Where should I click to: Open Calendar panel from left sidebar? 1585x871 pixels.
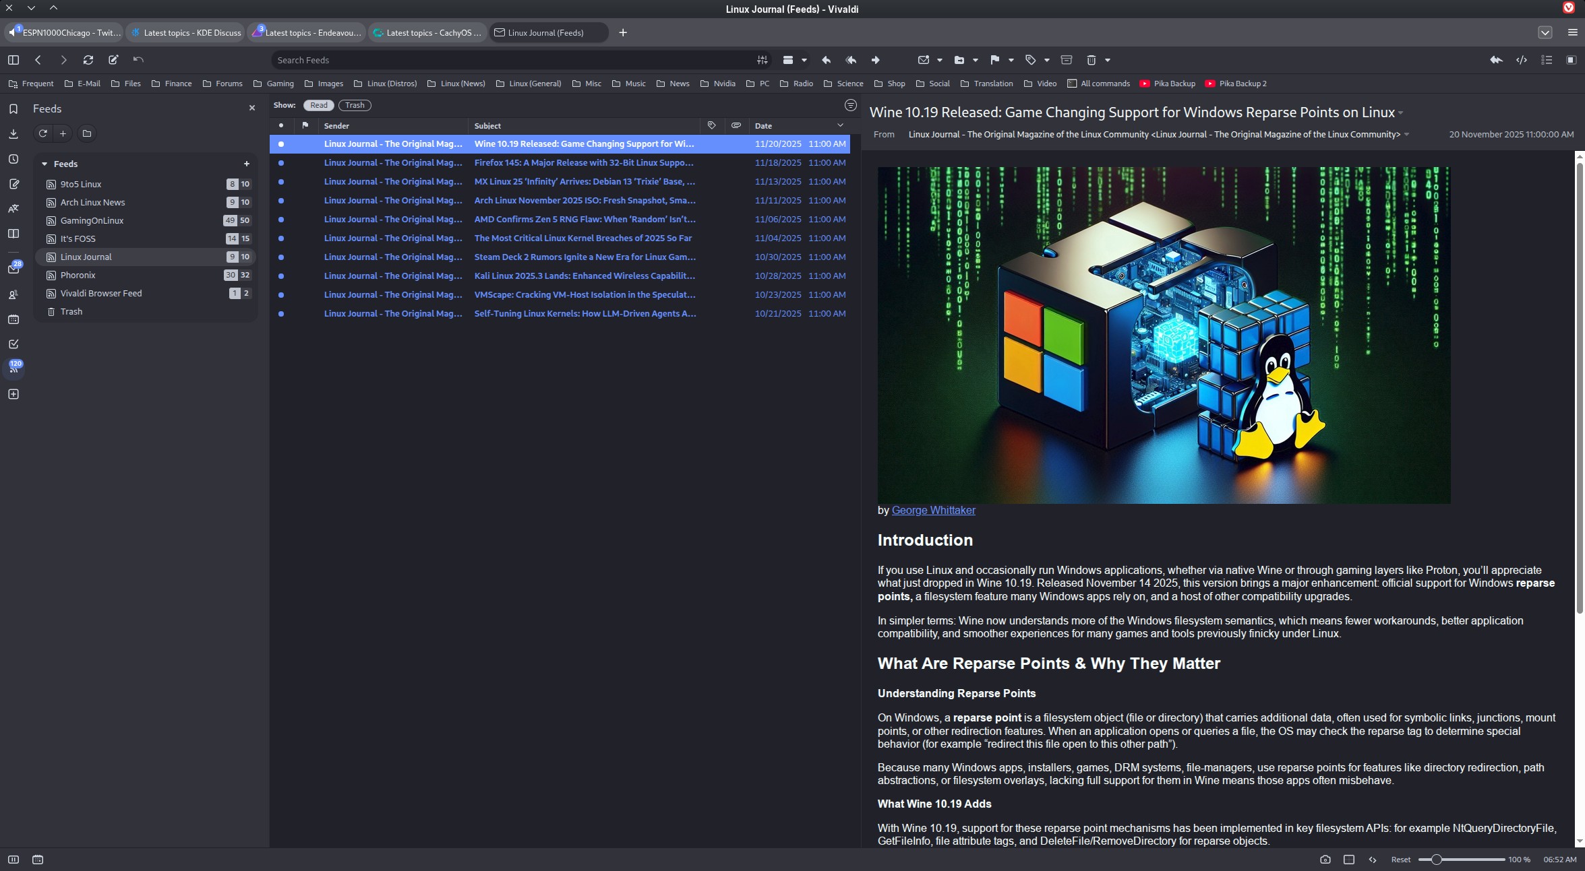coord(13,319)
